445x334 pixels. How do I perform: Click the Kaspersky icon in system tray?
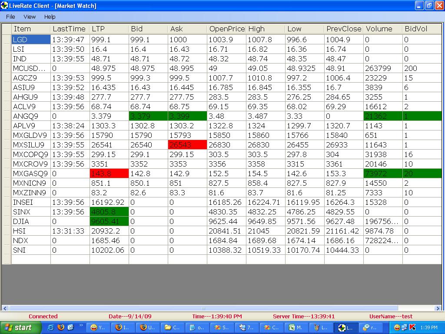point(412,327)
